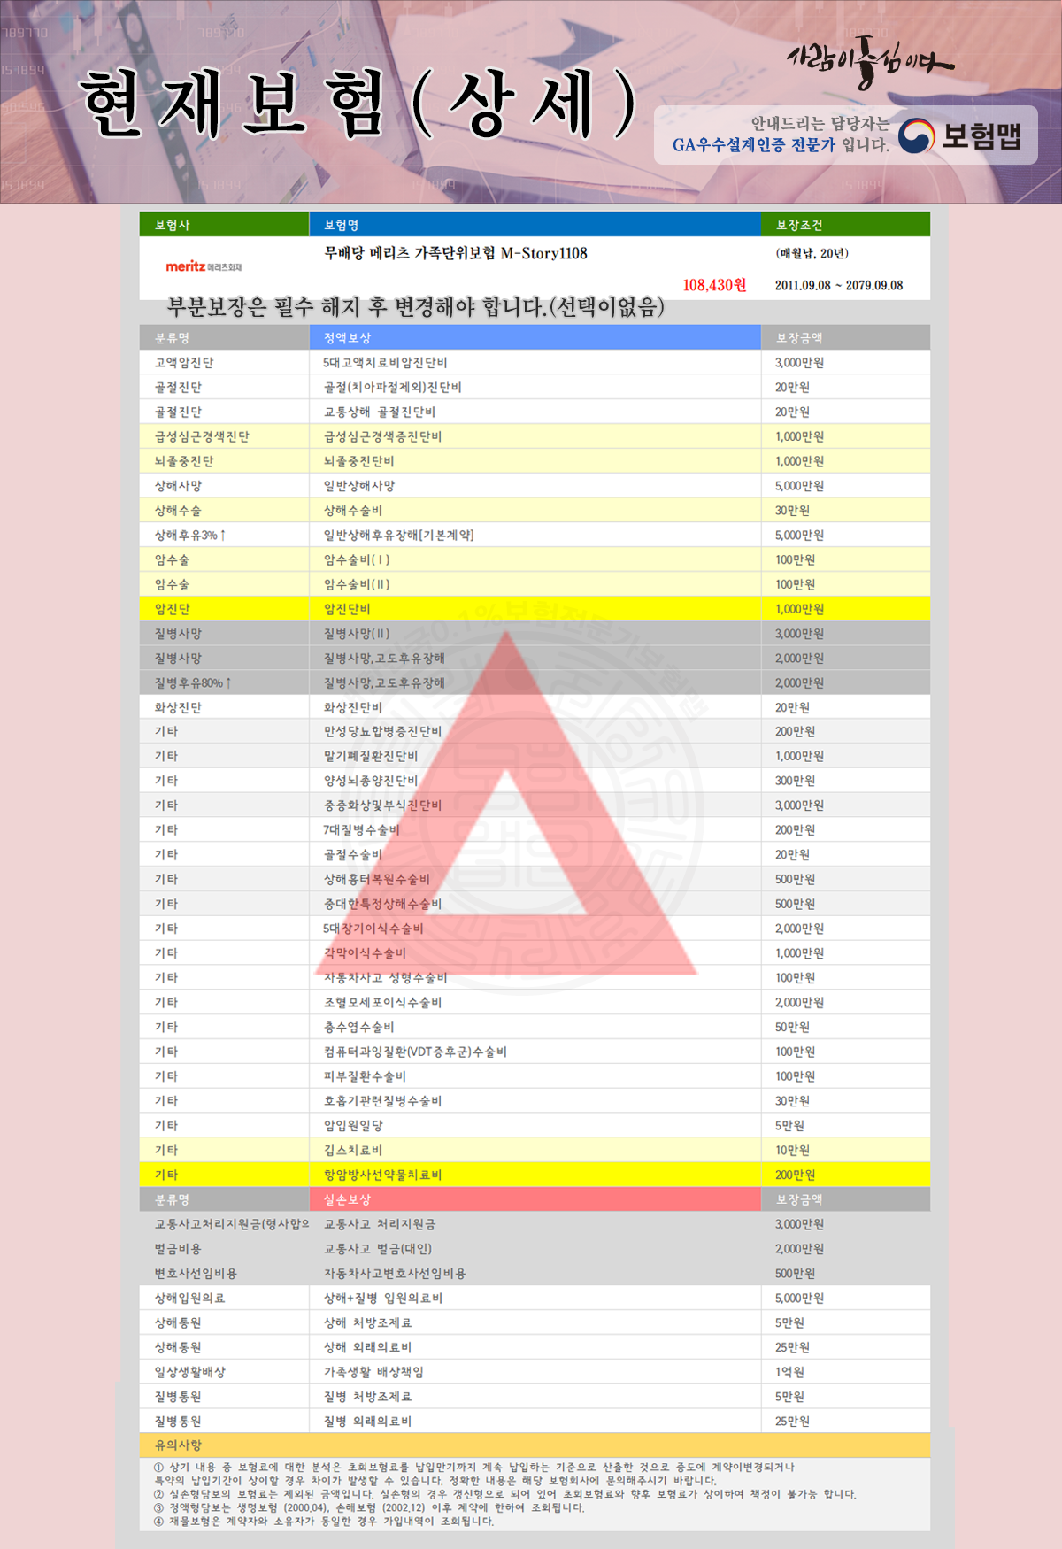1062x1549 pixels.
Task: Select the 암수술비(II) row
Action: click(535, 584)
